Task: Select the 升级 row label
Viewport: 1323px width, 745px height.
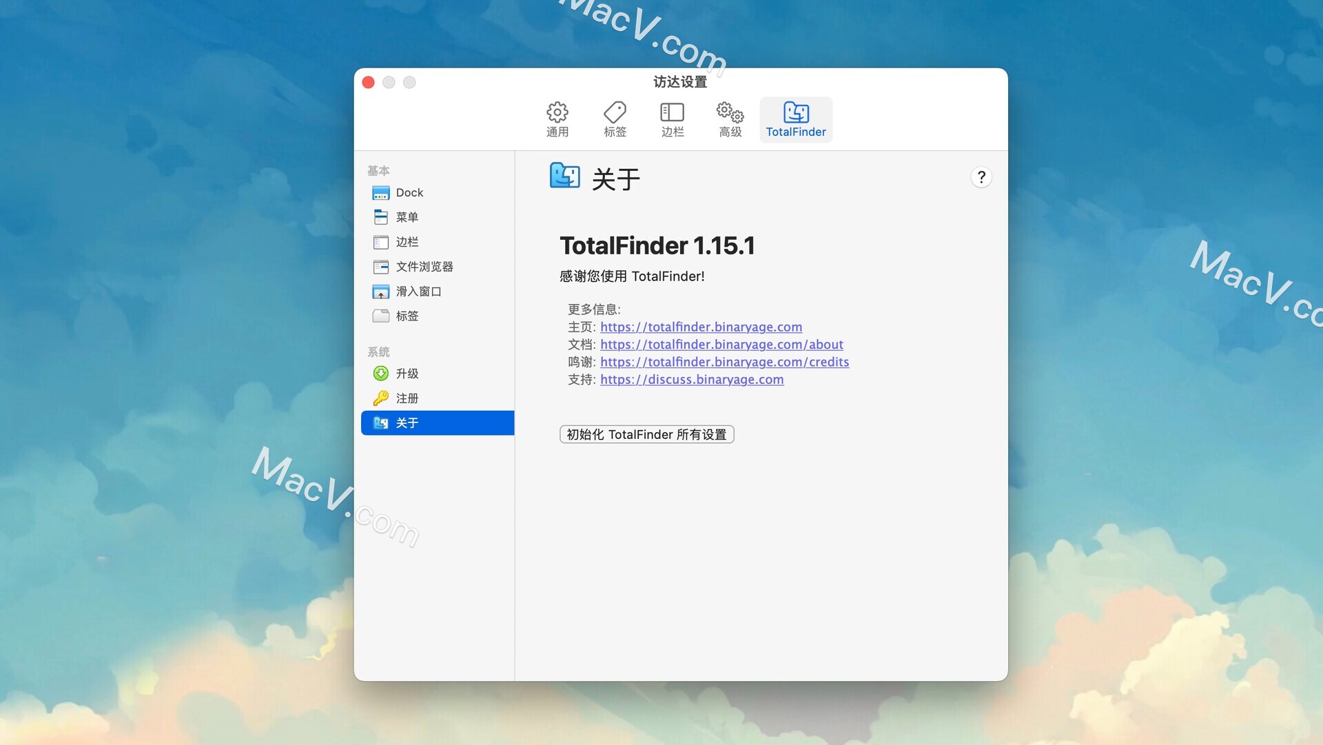Action: pos(407,374)
